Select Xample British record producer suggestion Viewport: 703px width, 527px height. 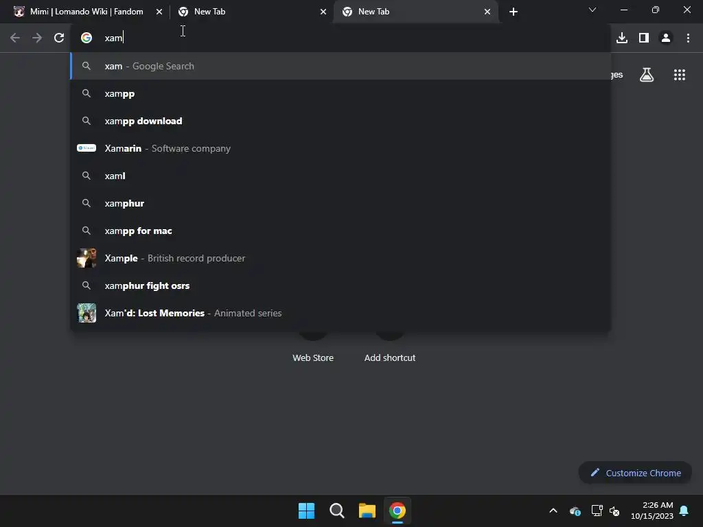pos(341,258)
